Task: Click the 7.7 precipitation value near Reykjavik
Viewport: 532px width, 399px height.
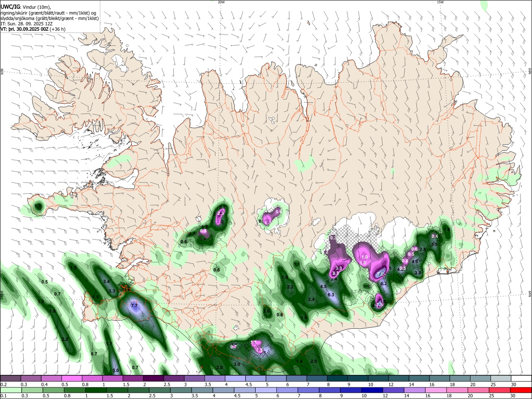Action: click(x=134, y=305)
